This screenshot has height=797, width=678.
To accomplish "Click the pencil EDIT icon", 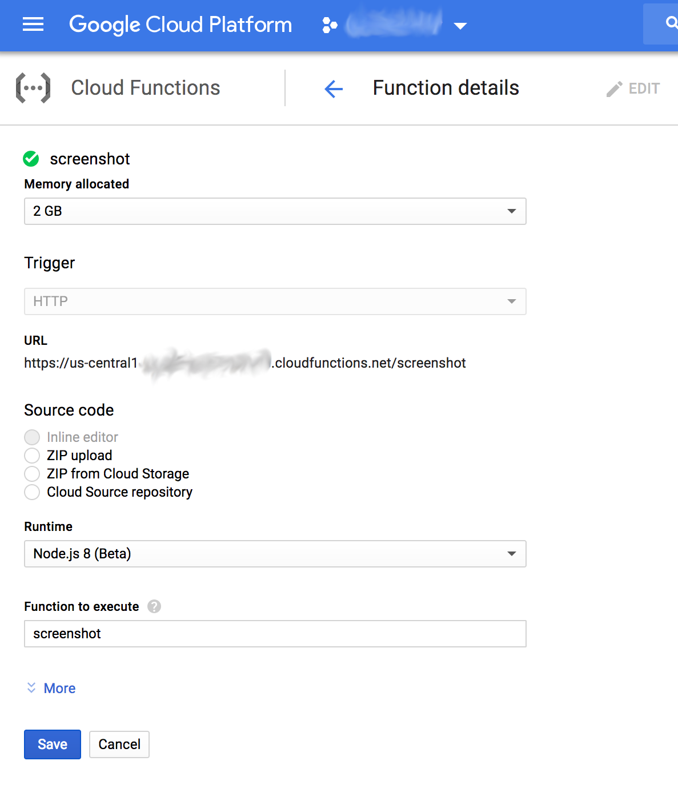I will pyautogui.click(x=615, y=89).
